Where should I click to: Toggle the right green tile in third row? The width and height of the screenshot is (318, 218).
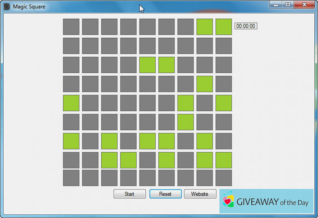(166, 65)
